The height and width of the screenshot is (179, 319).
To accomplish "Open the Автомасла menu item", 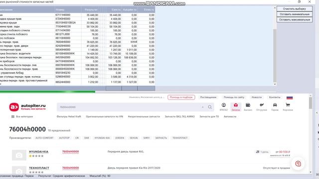I will click(230, 116).
